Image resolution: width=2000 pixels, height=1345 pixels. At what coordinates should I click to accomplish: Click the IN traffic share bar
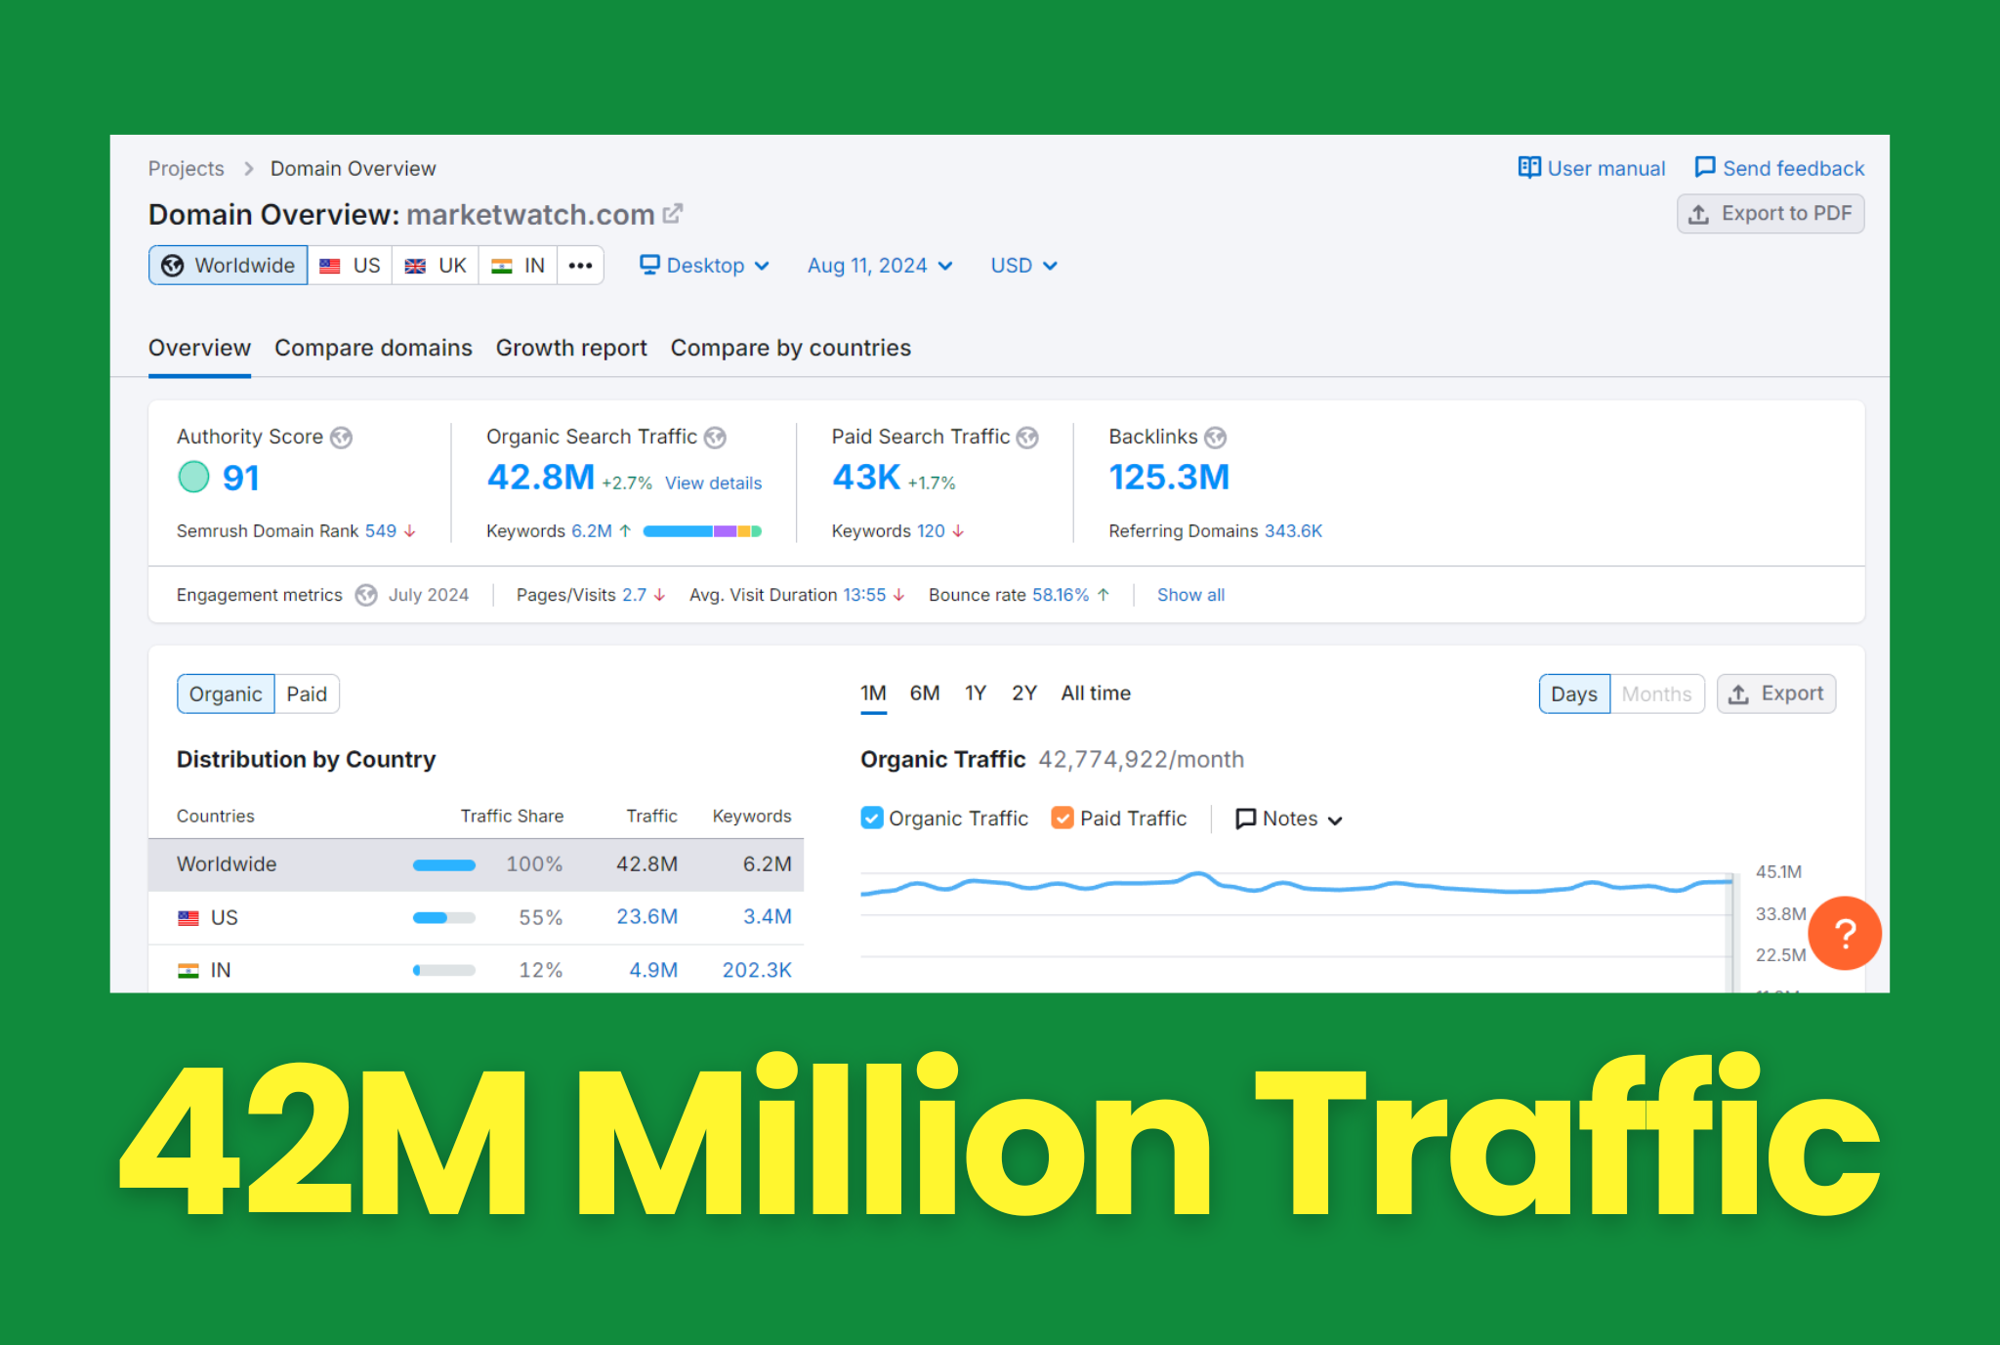tap(444, 971)
